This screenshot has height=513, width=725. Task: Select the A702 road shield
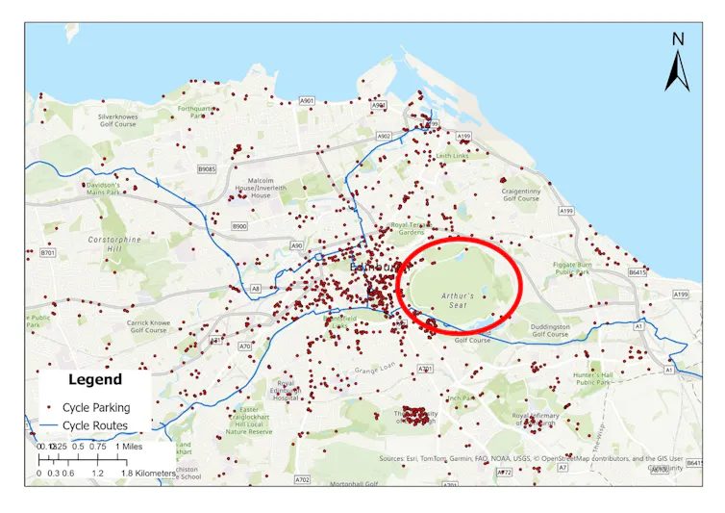pyautogui.click(x=302, y=479)
